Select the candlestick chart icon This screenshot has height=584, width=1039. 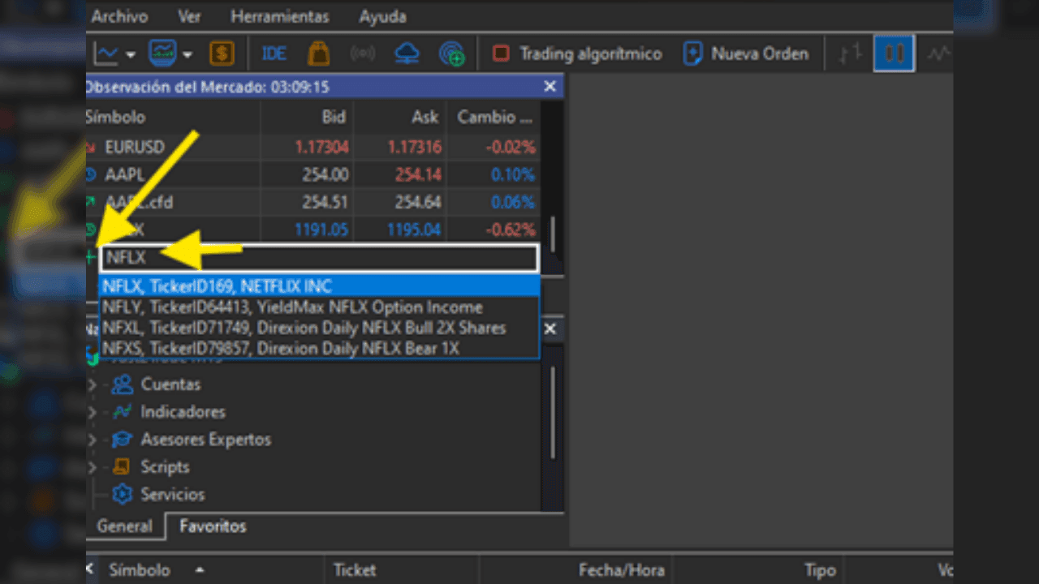(x=895, y=54)
